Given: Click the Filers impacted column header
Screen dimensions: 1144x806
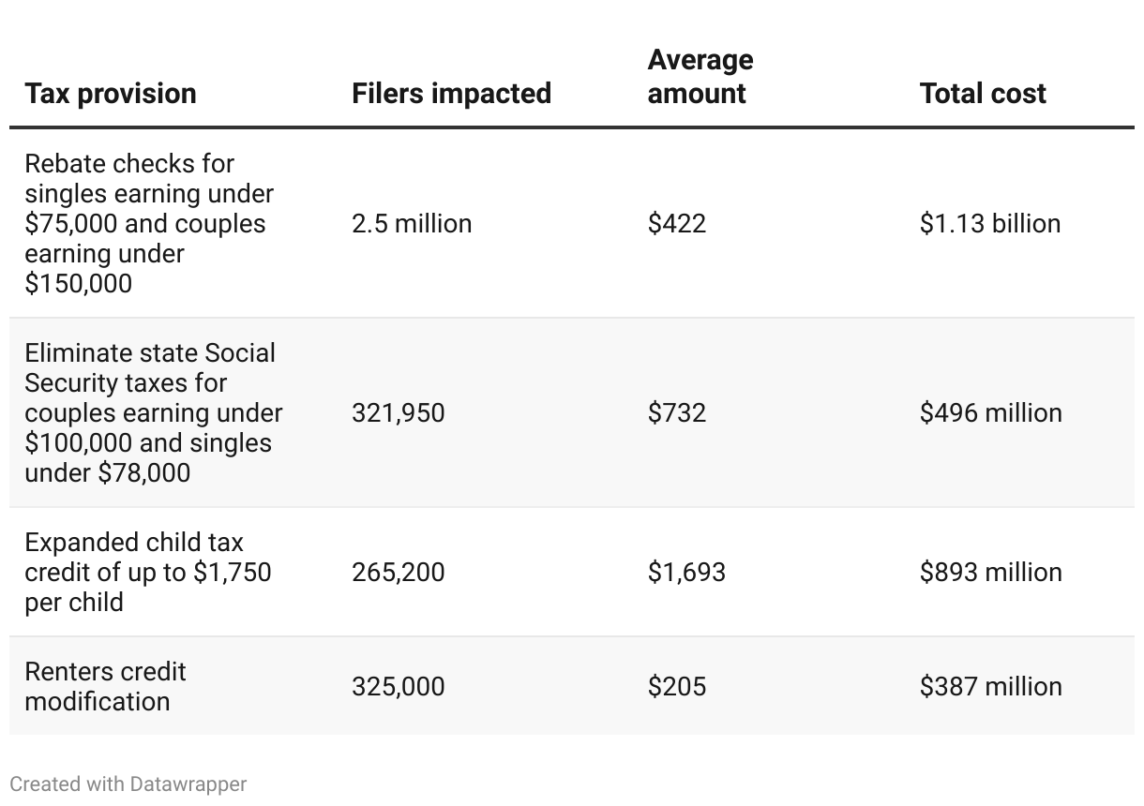Looking at the screenshot, I should (451, 94).
